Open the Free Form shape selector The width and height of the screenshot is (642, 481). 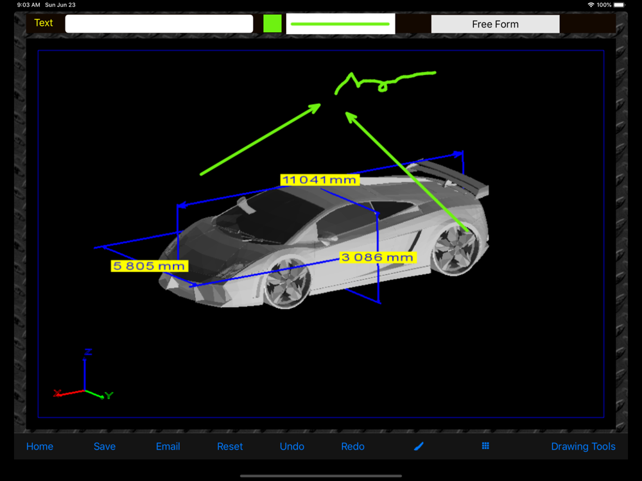point(495,24)
